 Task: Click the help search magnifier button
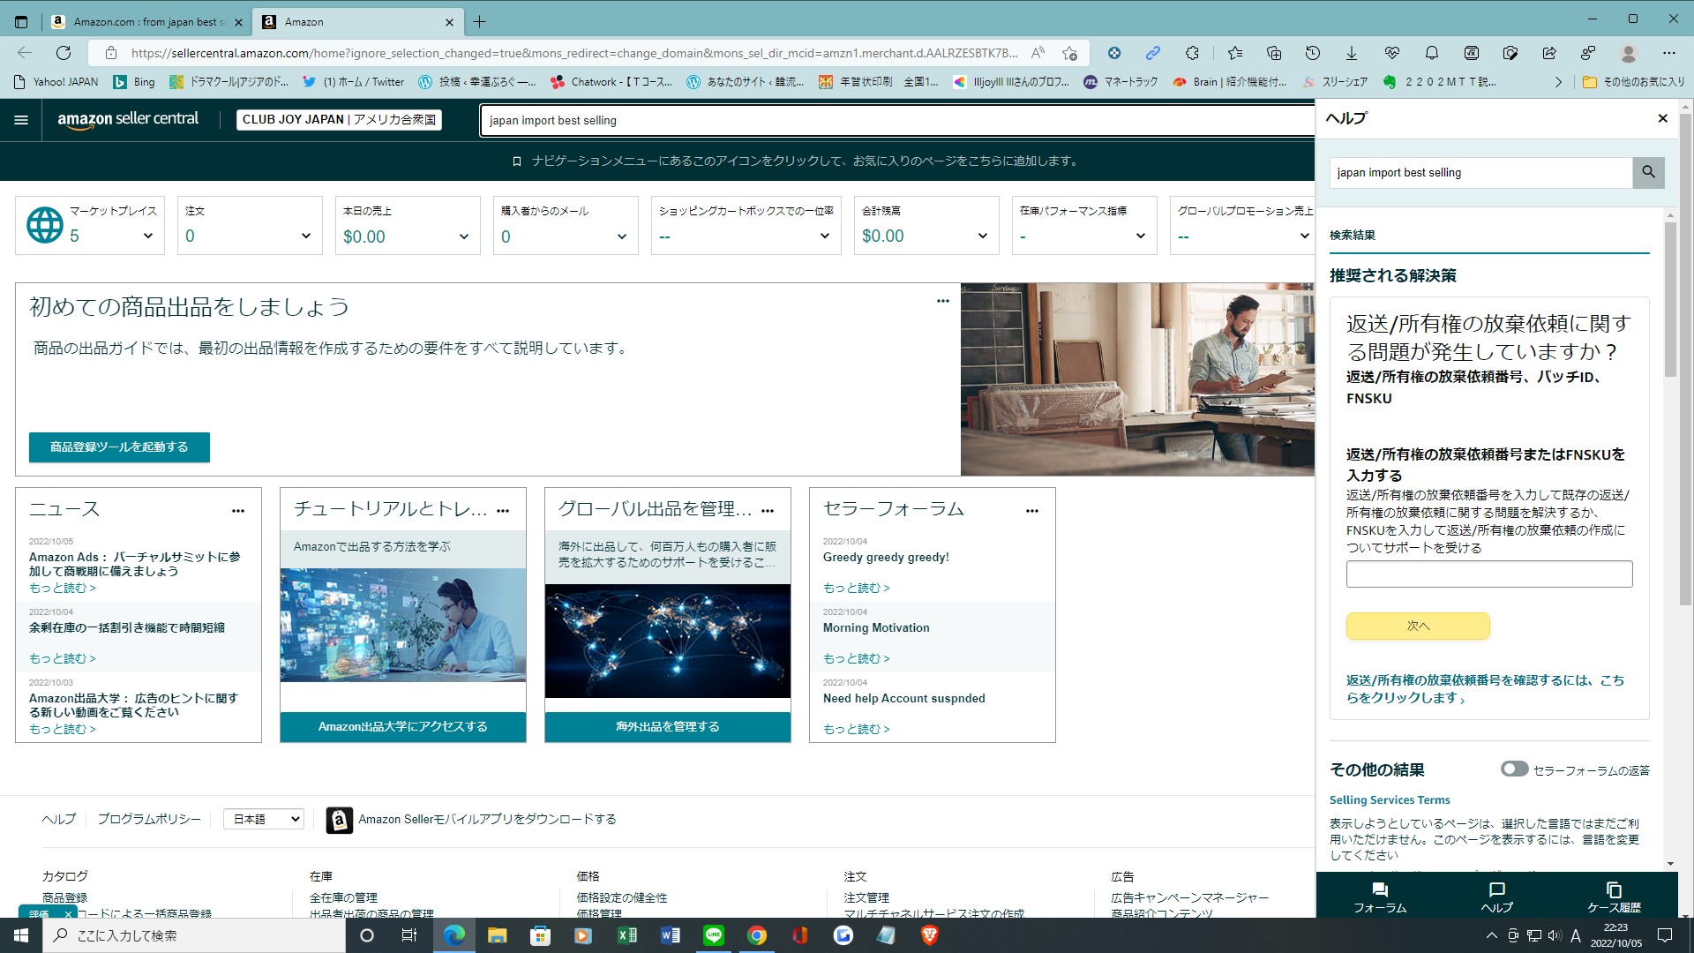[1648, 172]
